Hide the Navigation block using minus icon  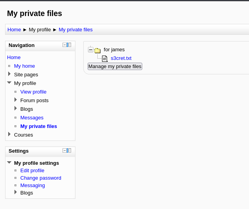click(64, 45)
